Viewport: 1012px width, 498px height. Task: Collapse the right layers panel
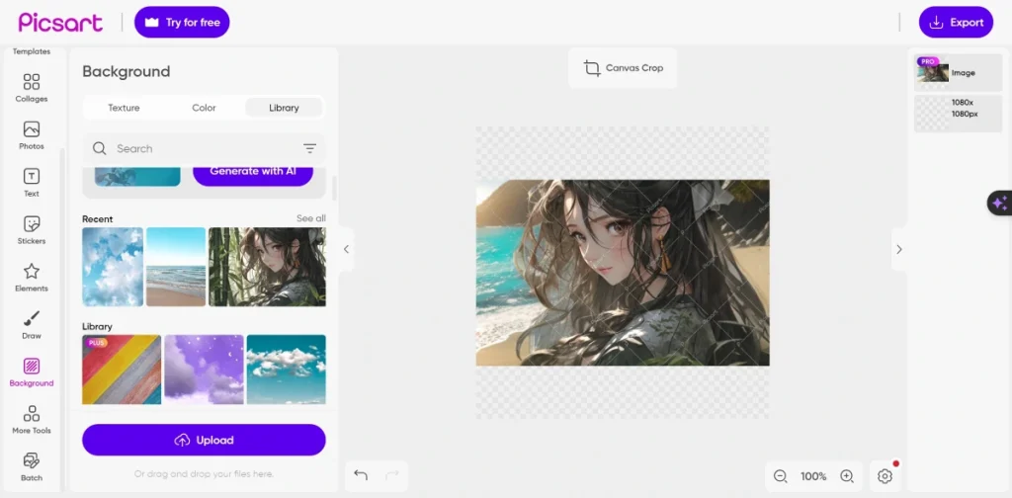[899, 249]
